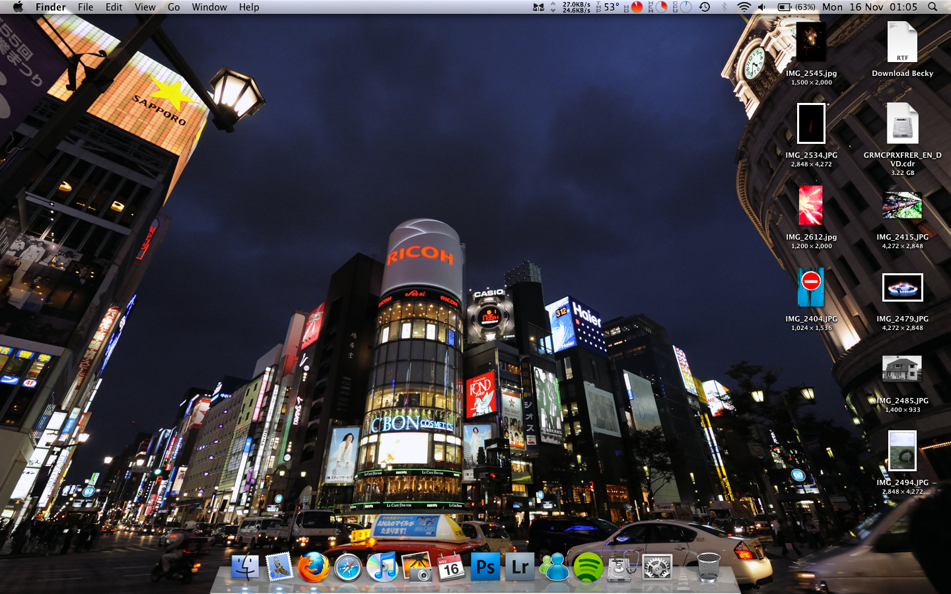The width and height of the screenshot is (951, 594).
Task: Select the Download Becky RTF file
Action: tap(902, 42)
